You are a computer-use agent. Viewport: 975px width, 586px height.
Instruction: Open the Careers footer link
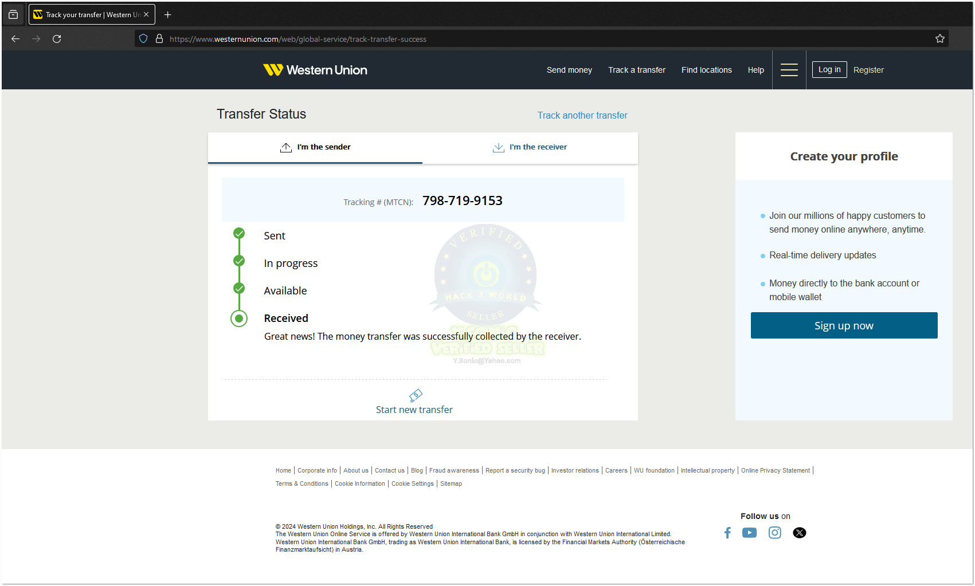[x=616, y=470]
